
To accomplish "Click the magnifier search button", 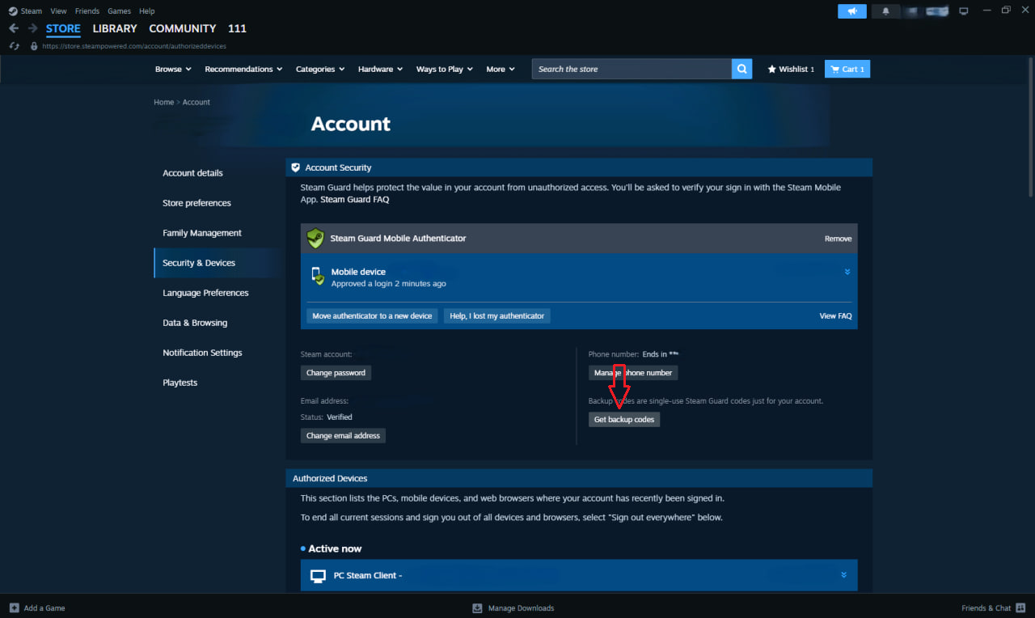I will 741,69.
